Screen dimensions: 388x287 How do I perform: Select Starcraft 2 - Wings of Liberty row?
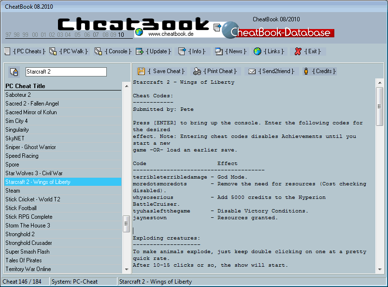pyautogui.click(x=63, y=182)
